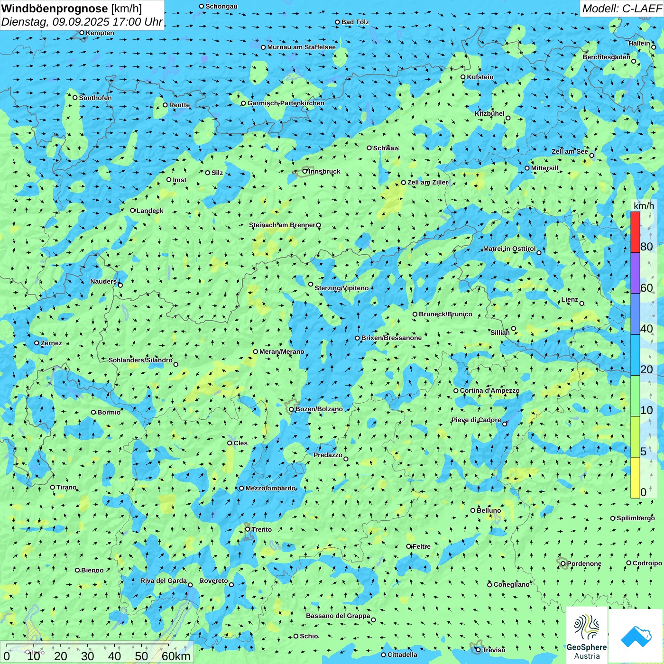Select the Cortina d'Ampezzo label
The image size is (664, 664).
coord(489,390)
